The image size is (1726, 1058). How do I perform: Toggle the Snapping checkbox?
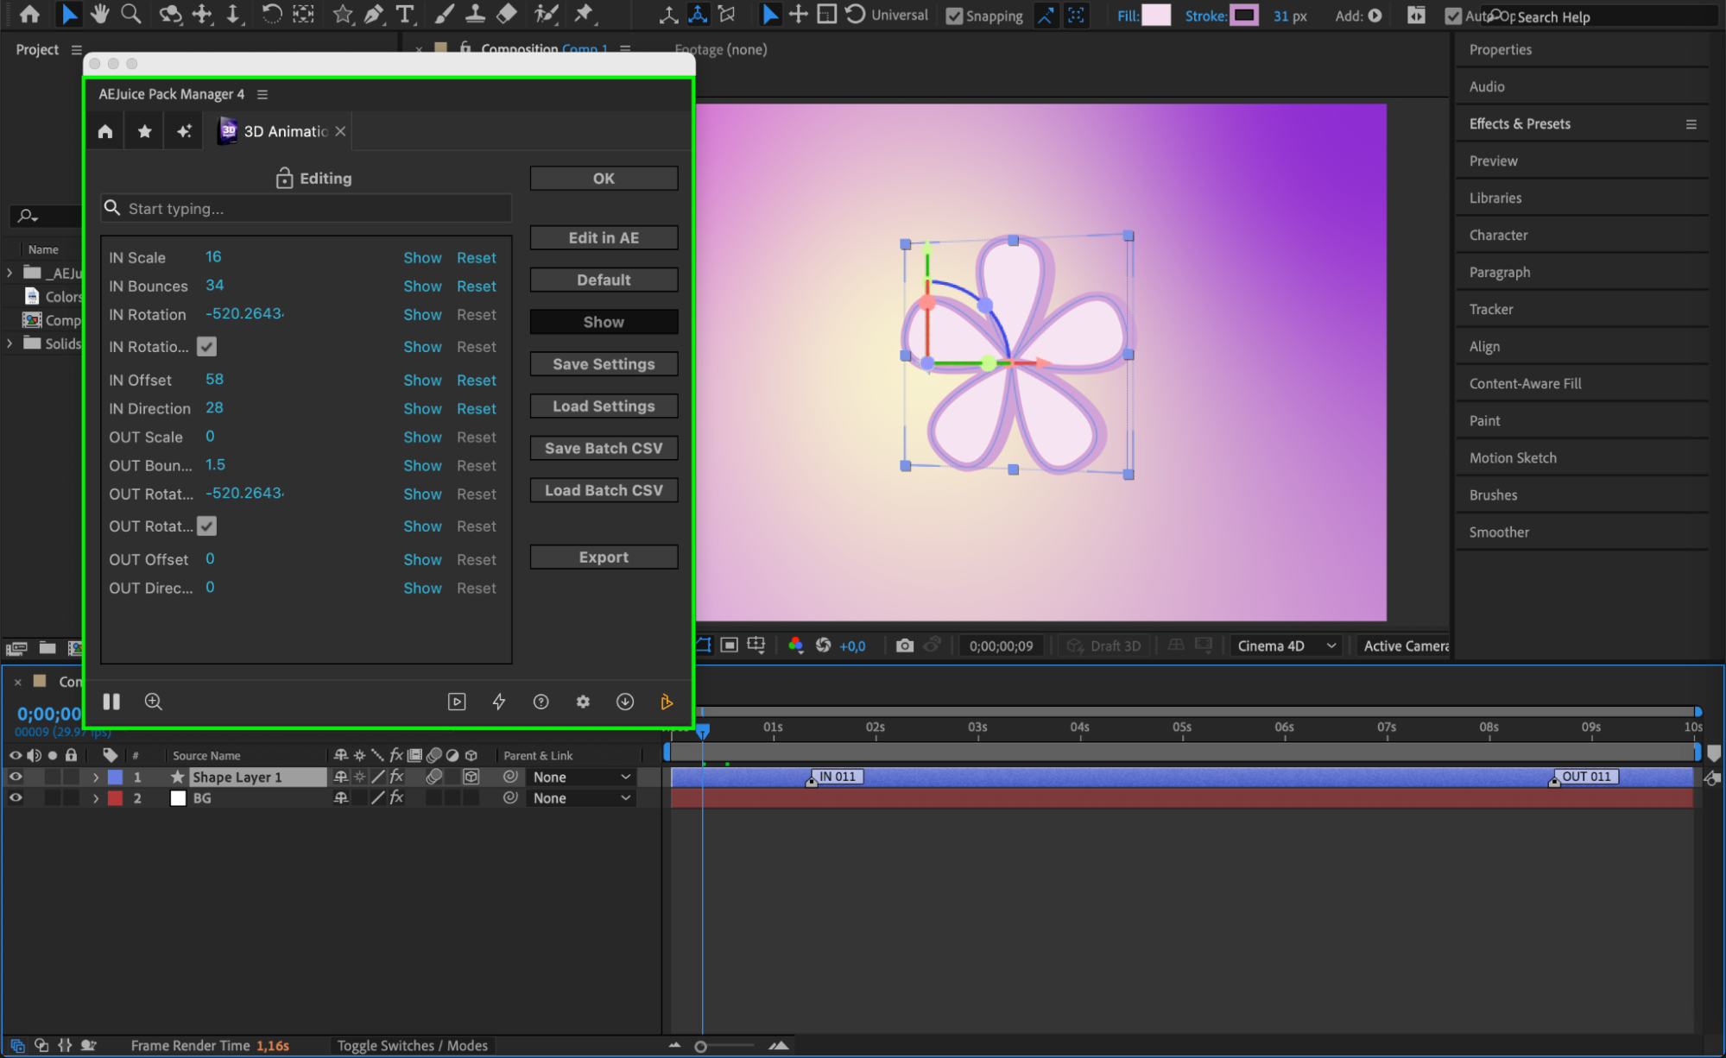[954, 16]
